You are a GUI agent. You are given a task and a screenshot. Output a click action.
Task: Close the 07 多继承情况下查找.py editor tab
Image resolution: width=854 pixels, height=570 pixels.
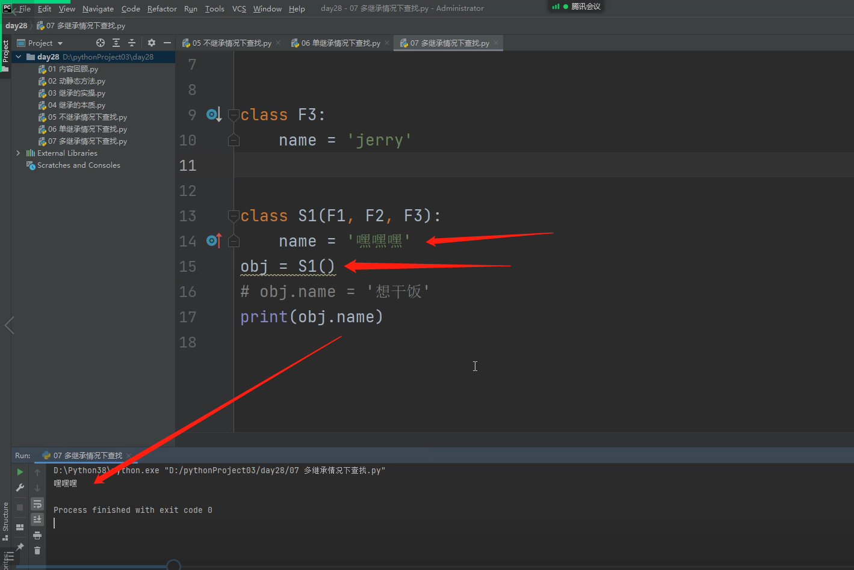(496, 43)
